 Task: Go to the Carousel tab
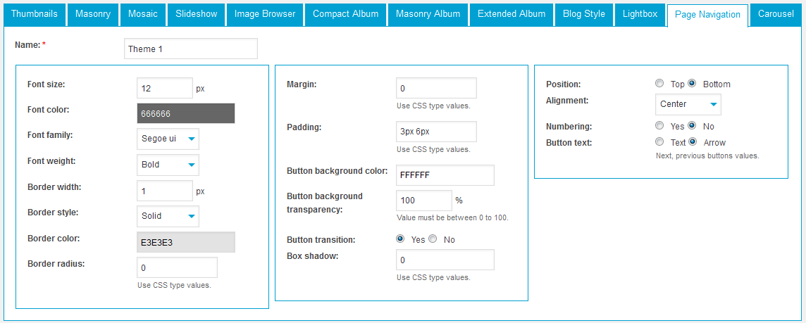point(776,14)
